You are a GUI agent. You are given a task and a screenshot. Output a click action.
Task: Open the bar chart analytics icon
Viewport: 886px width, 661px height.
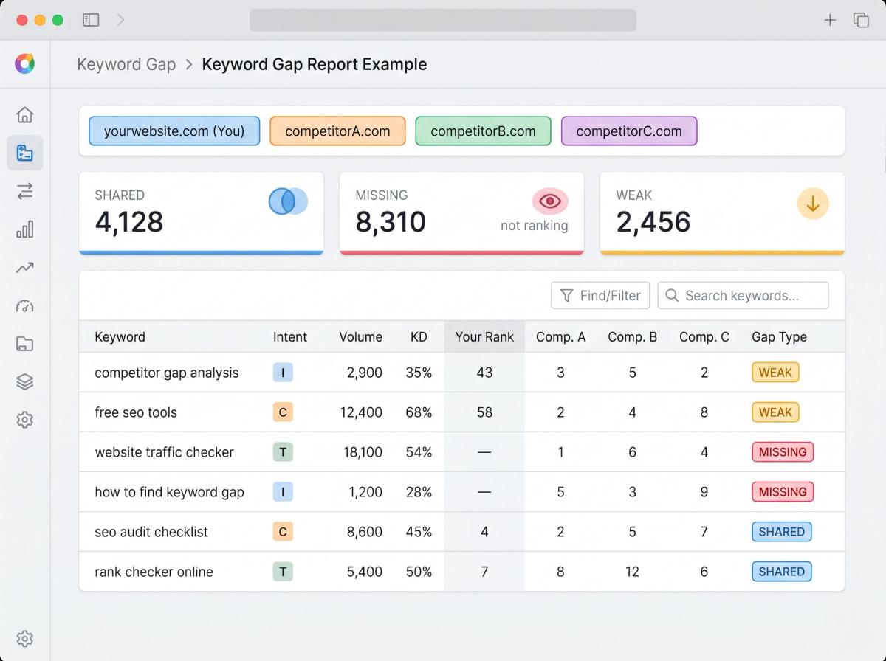point(25,229)
